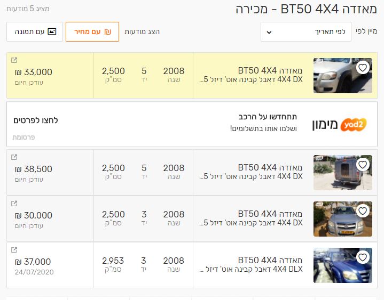This screenshot has height=300, width=384.
Task: Open 38,500 ₪ listing in new tab icon
Action: (14, 157)
